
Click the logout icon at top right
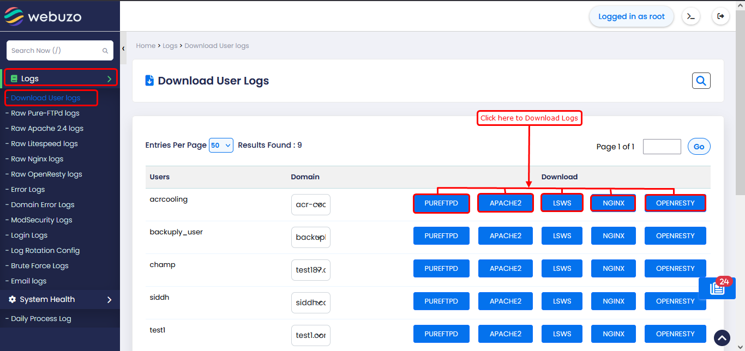[720, 16]
